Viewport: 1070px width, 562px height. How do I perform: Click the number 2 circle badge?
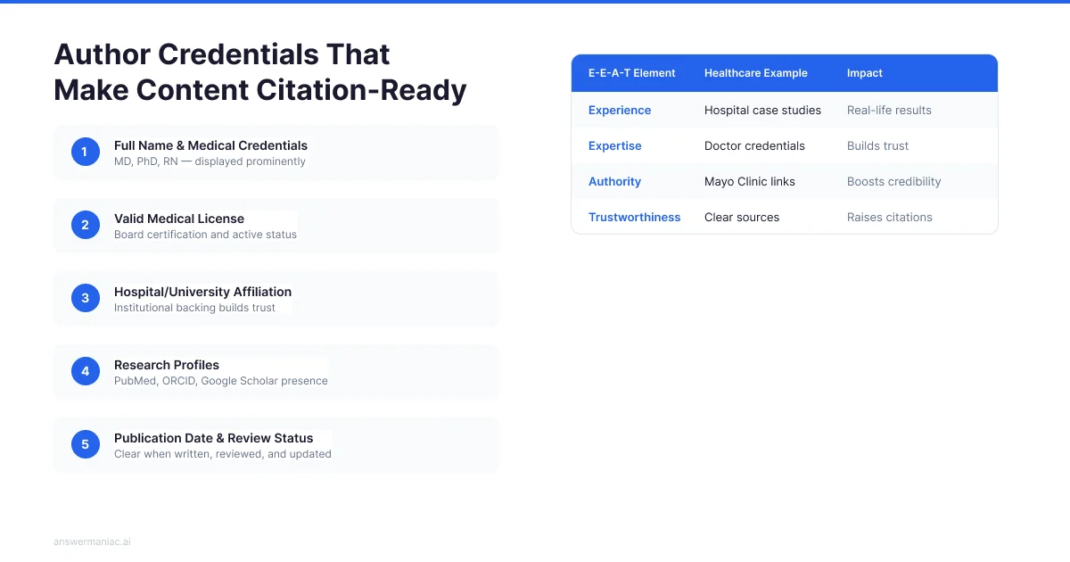tap(85, 226)
